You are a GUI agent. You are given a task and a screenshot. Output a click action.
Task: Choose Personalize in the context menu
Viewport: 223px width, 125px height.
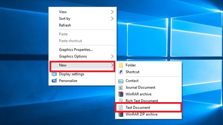click(x=83, y=81)
